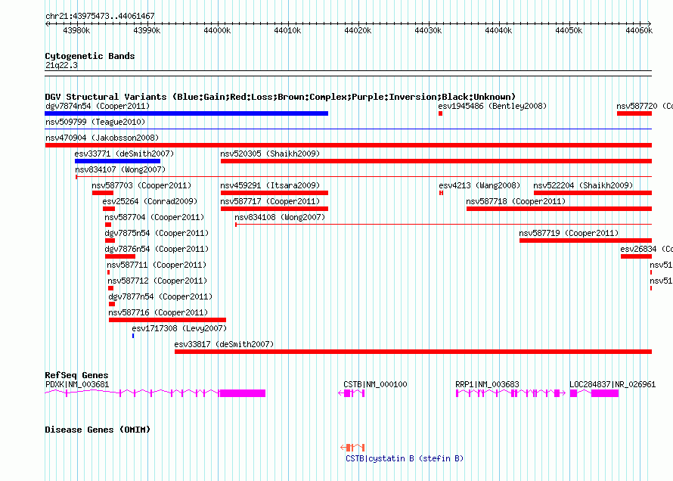Click the nsv587704 (Cooper2011) label
Viewport: 673px width, 481px height.
(154, 217)
